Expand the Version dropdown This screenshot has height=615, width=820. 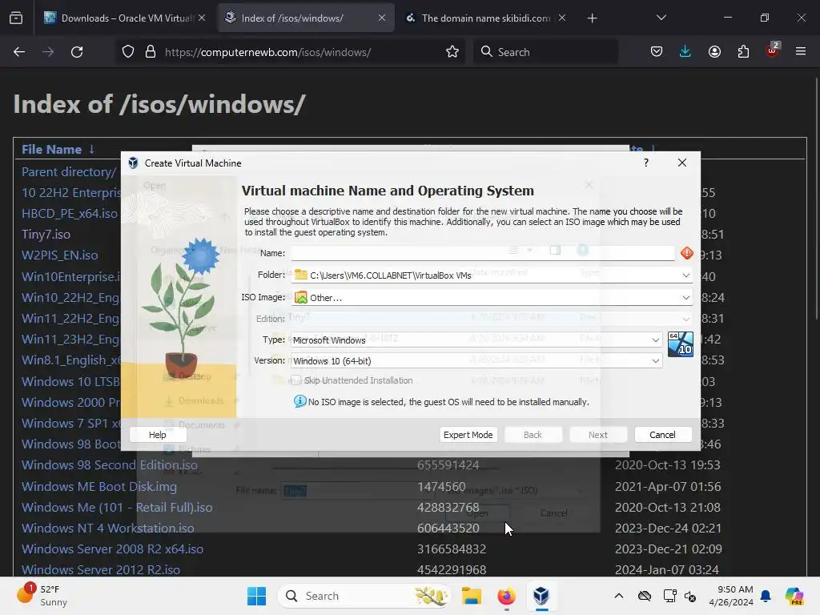655,361
